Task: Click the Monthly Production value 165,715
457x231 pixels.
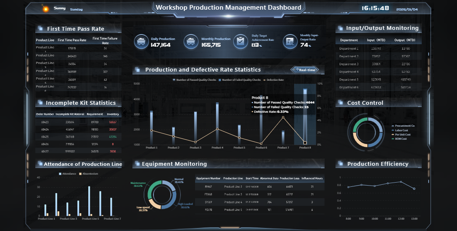Action: click(x=211, y=45)
